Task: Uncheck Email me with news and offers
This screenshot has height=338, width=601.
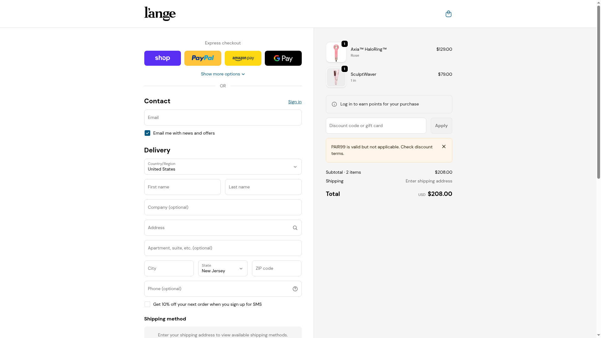Action: (x=147, y=133)
